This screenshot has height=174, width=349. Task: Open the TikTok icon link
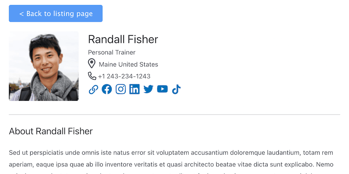176,89
